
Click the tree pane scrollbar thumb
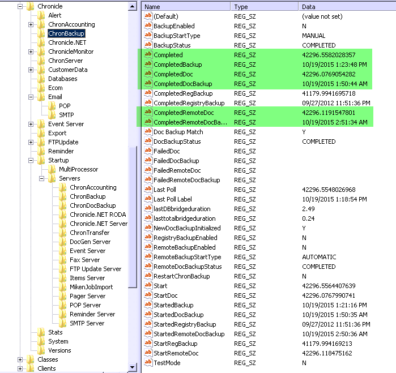133,217
